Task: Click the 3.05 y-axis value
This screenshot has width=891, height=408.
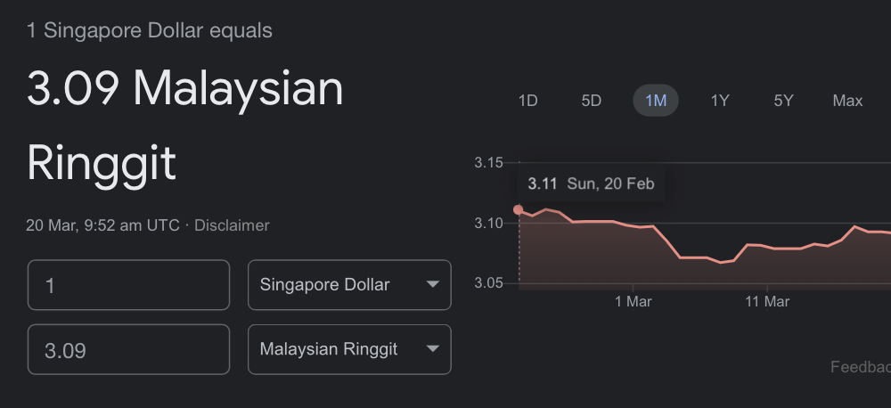Action: coord(489,283)
